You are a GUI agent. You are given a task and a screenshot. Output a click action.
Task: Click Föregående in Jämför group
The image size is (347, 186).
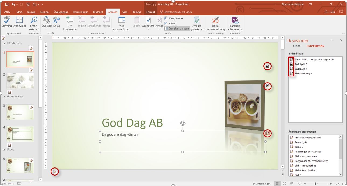click(174, 18)
